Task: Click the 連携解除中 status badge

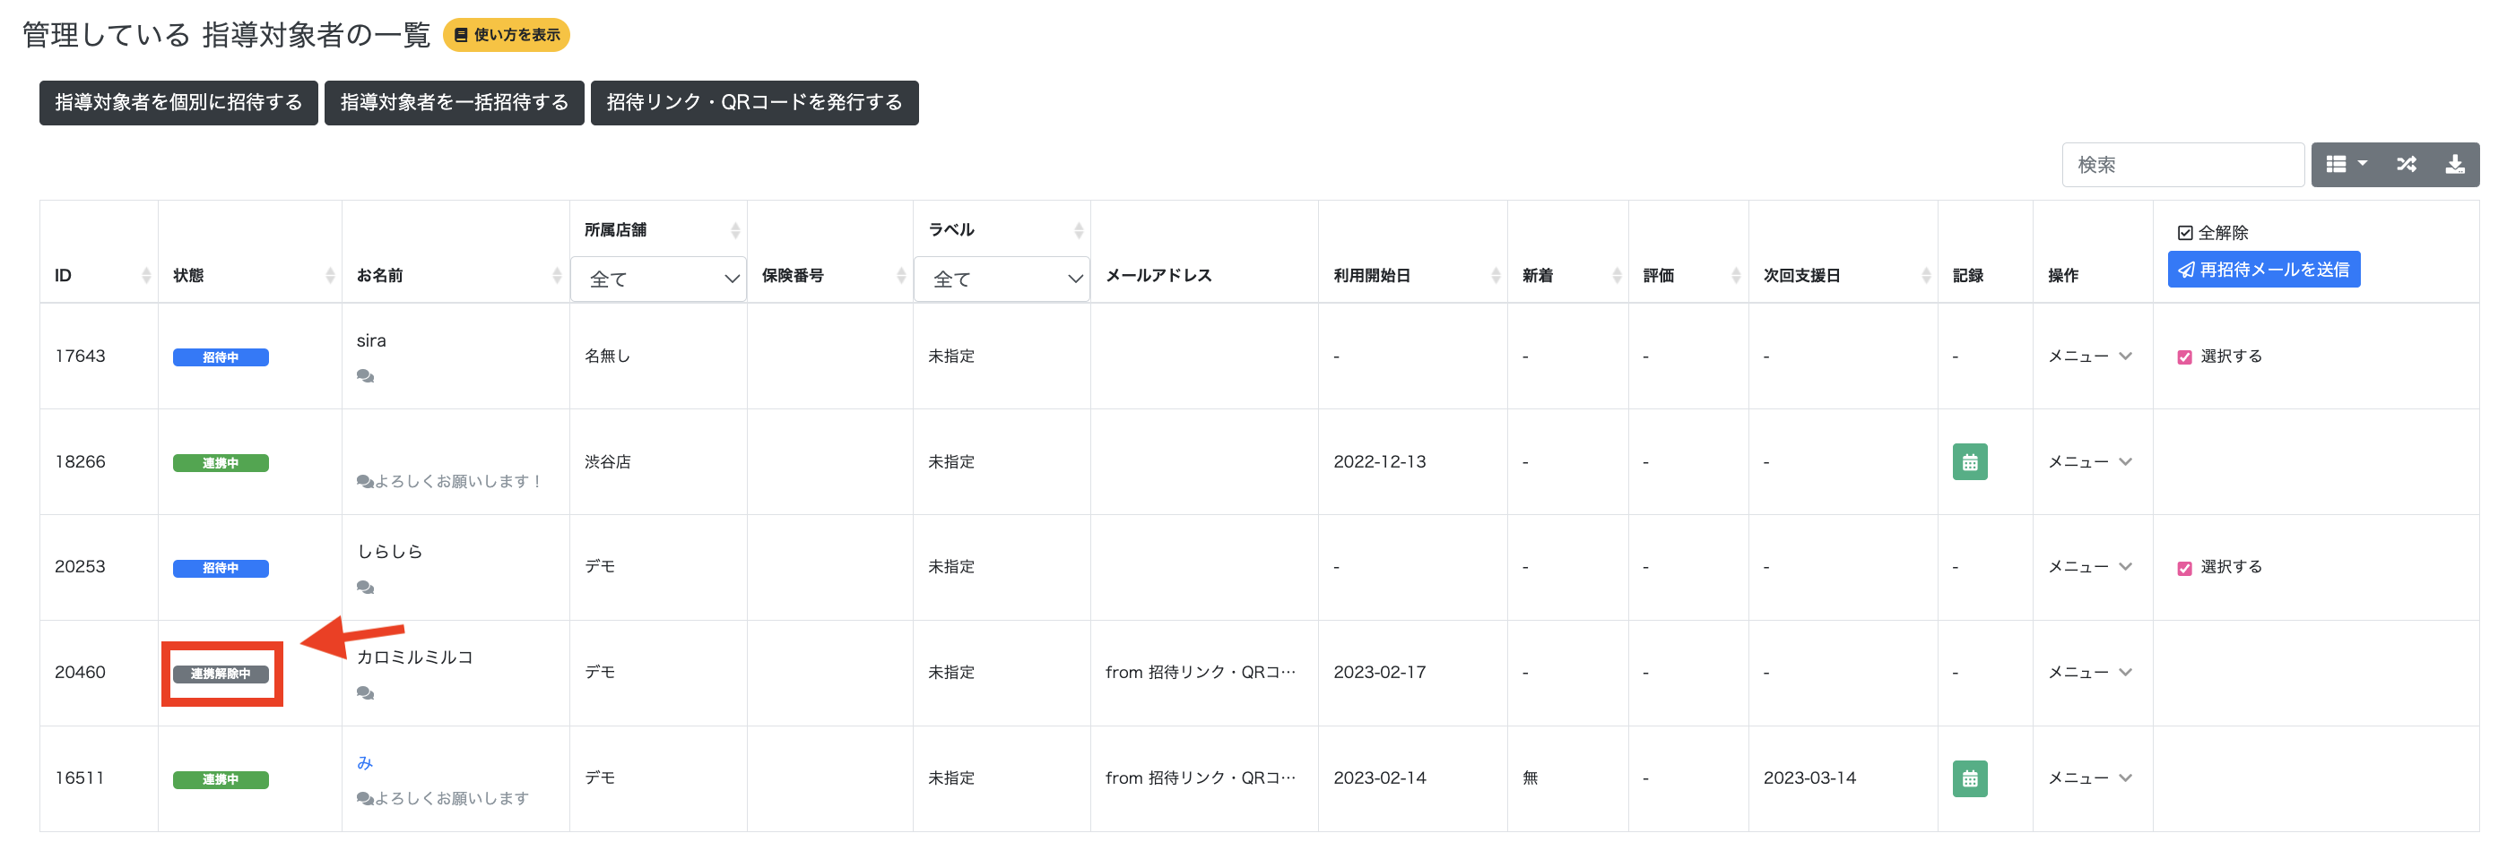Action: pyautogui.click(x=221, y=674)
